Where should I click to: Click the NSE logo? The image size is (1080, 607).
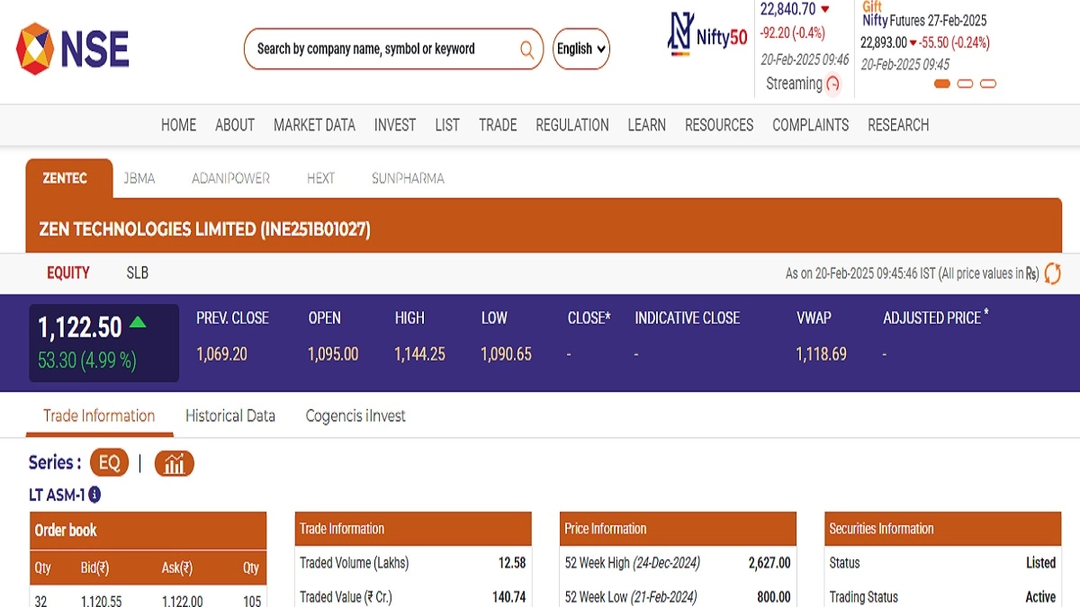pos(72,49)
